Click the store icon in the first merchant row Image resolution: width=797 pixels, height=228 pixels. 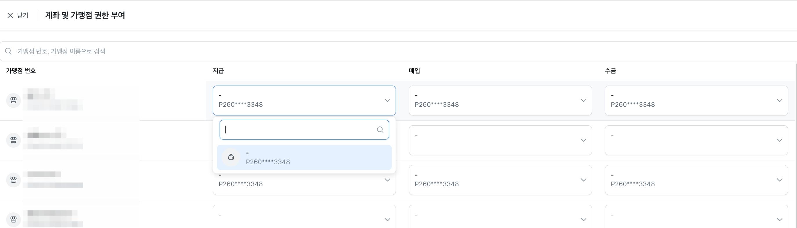click(14, 100)
